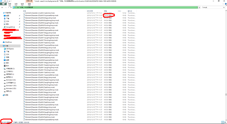Switch to the 常用 Home ribbon tab

[10, 4]
